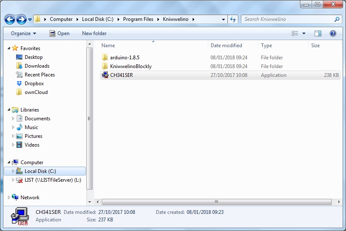Select the arduino-1.8.5 folder
This screenshot has width=346, height=231.
point(220,58)
